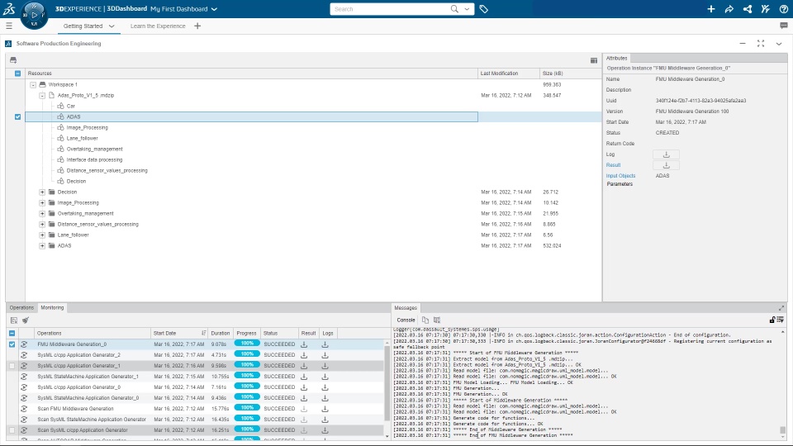Open My First Dashboard dropdown
This screenshot has height=446, width=793.
pyautogui.click(x=214, y=9)
